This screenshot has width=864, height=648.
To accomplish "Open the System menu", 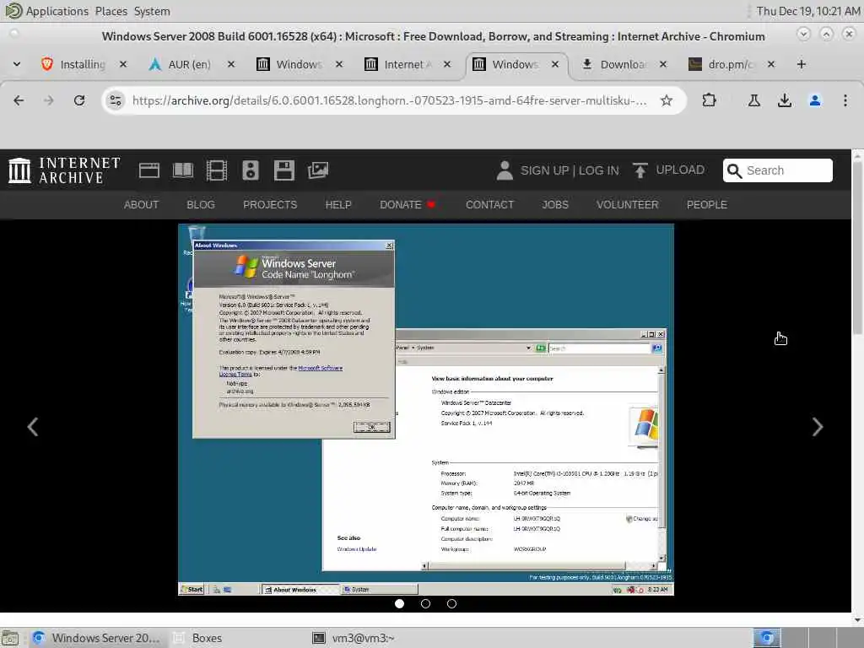I will click(152, 11).
